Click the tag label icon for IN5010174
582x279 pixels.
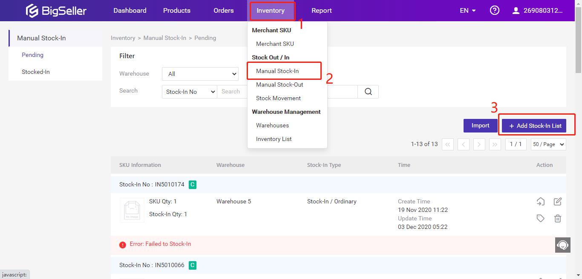click(541, 219)
